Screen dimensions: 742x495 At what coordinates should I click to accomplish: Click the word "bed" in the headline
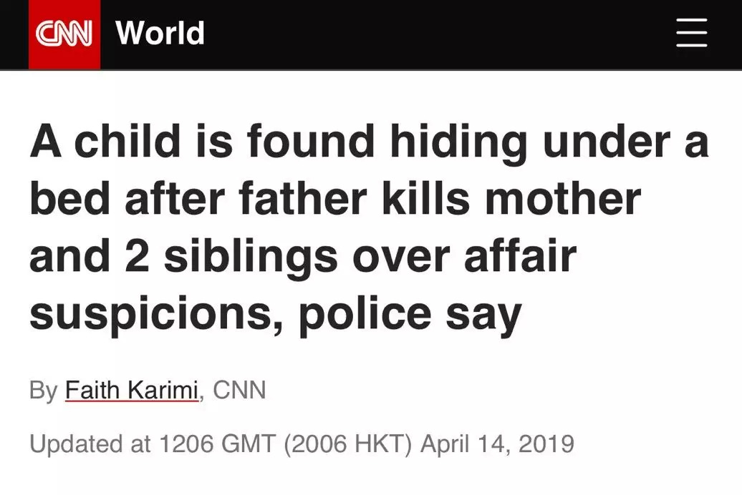pos(68,199)
